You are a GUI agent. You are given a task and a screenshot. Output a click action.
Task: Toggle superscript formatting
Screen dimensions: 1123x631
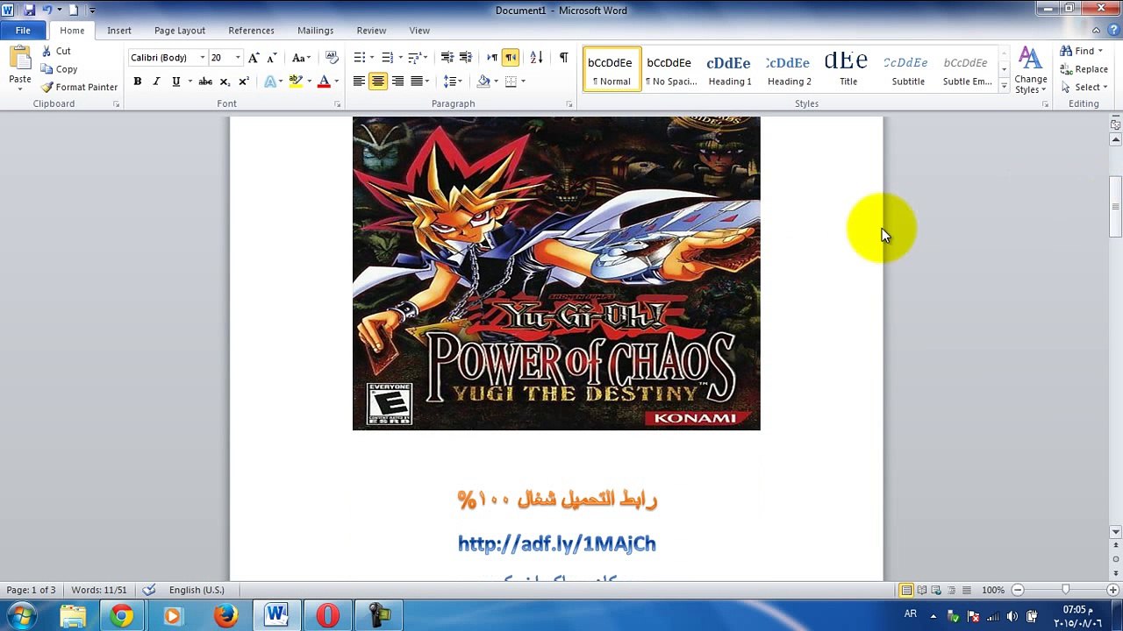[x=244, y=82]
